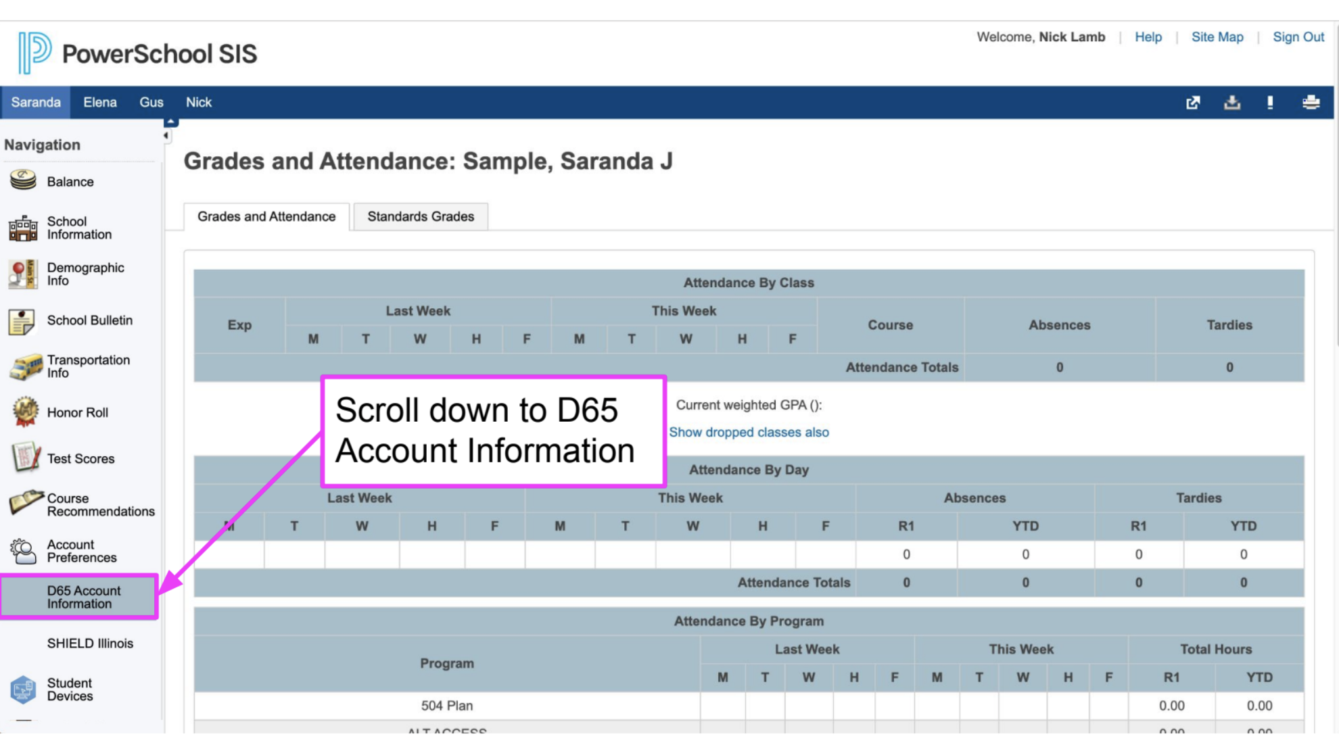Open Account Preferences navigation link
Image resolution: width=1339 pixels, height=753 pixels.
tap(82, 551)
